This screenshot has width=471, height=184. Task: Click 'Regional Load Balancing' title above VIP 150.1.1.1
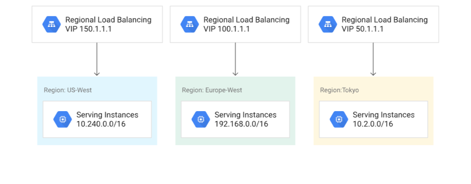tap(108, 20)
